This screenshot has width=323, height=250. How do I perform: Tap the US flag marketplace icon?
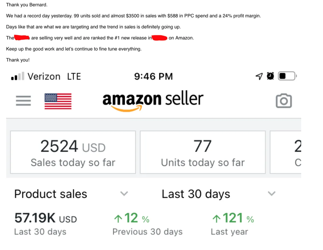tap(58, 101)
